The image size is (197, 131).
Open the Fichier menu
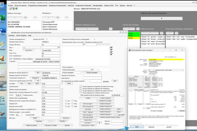pyautogui.click(x=11, y=6)
